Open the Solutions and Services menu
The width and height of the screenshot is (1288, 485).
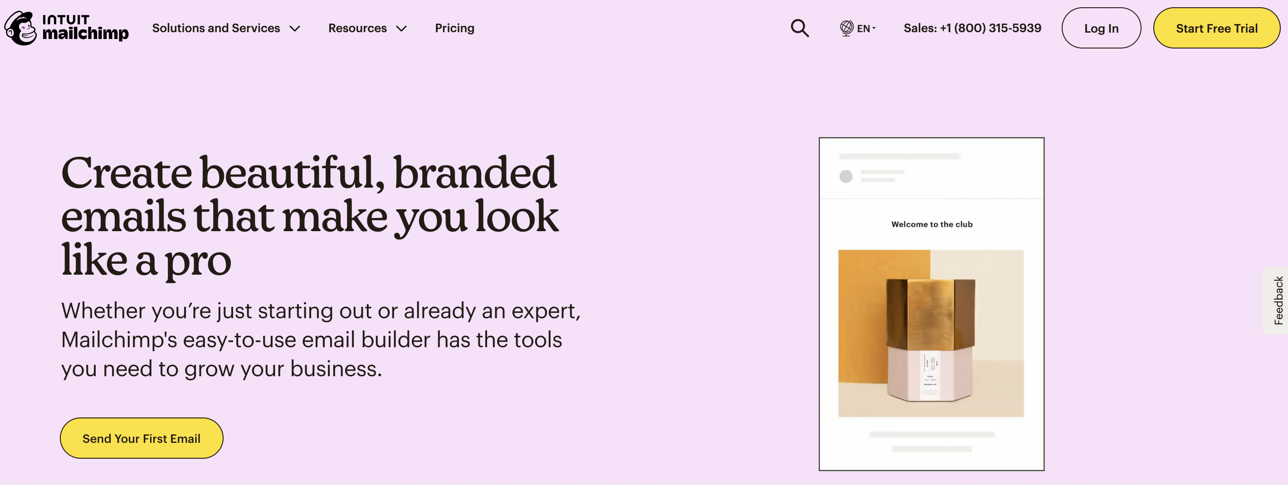pos(216,28)
